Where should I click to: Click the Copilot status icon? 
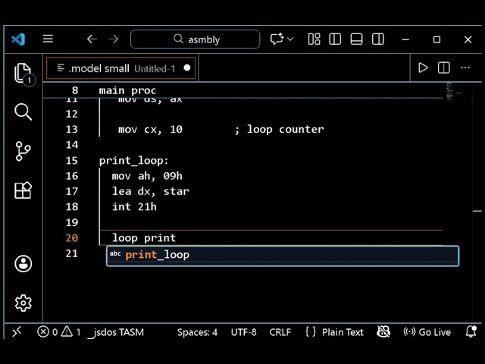[383, 332]
